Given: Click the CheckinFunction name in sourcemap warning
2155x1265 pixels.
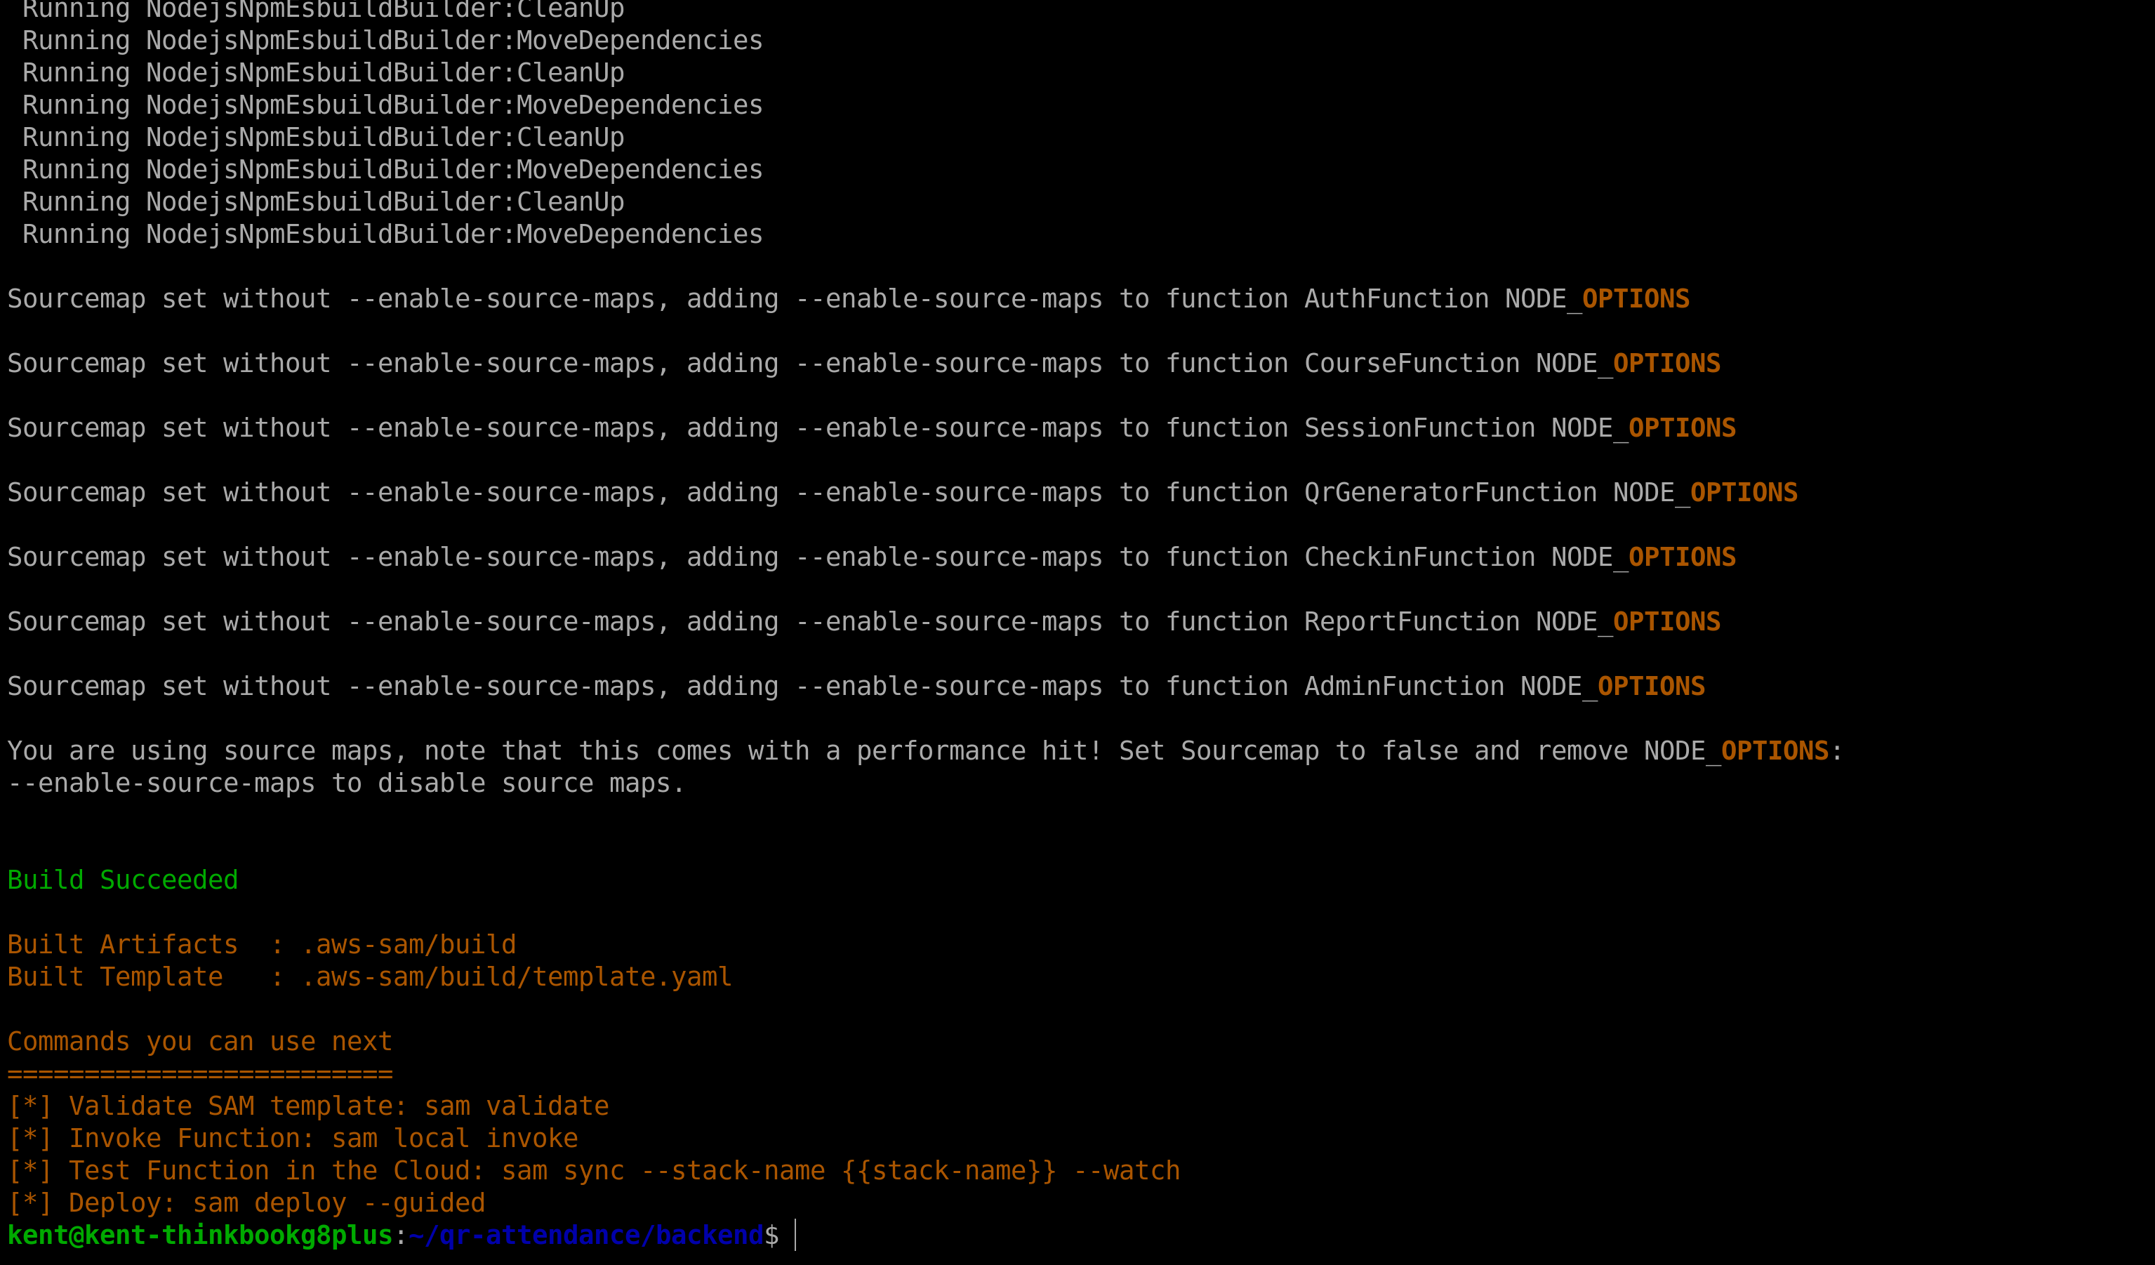Looking at the screenshot, I should click(1419, 557).
